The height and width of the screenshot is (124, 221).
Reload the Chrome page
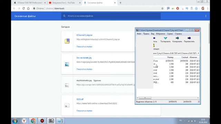[23, 8]
